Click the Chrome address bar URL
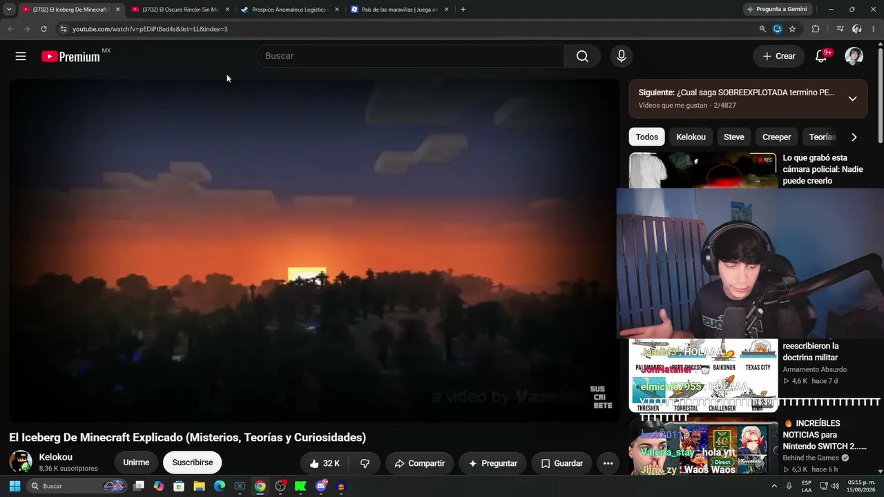Viewport: 884px width, 497px height. click(x=150, y=29)
